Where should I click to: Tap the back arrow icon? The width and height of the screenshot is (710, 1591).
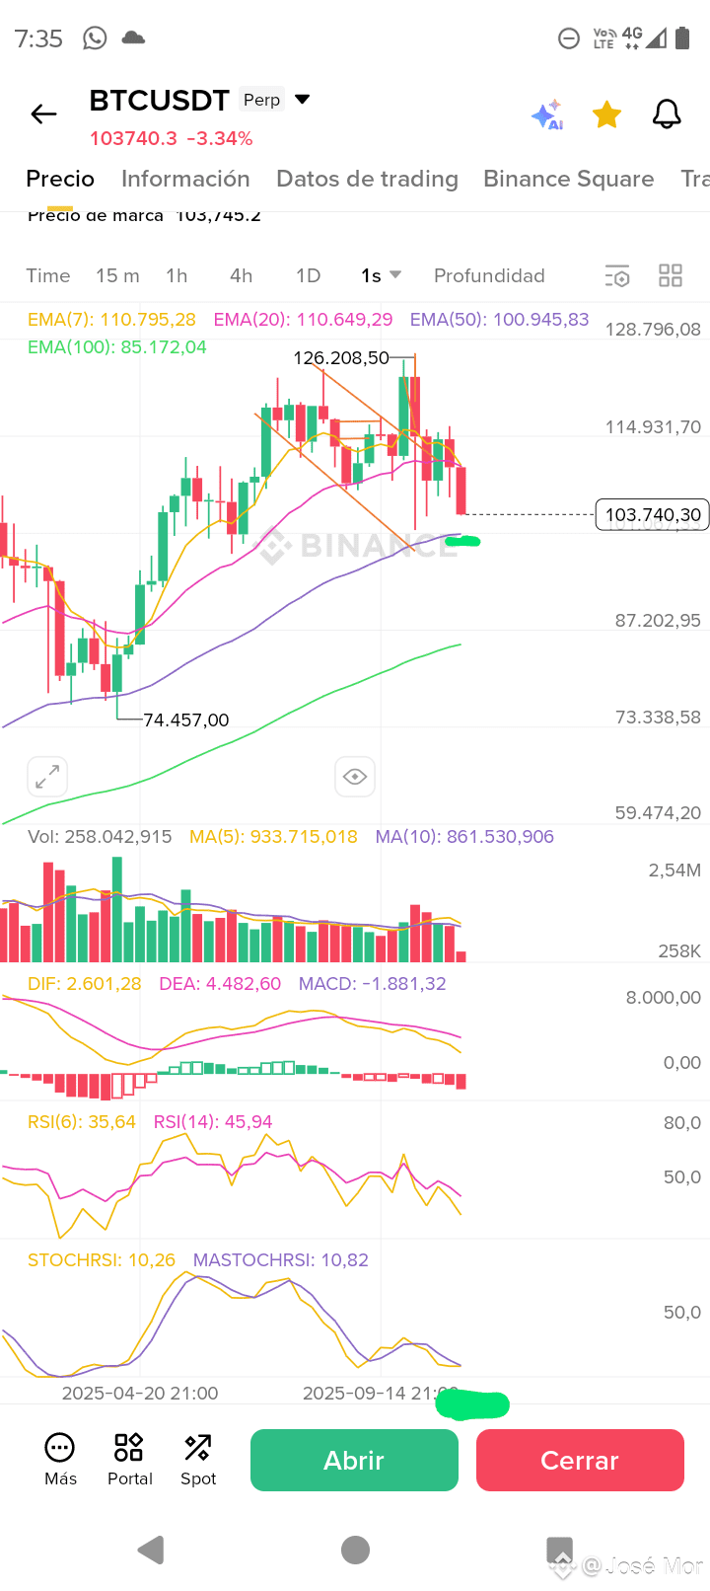[x=43, y=114]
